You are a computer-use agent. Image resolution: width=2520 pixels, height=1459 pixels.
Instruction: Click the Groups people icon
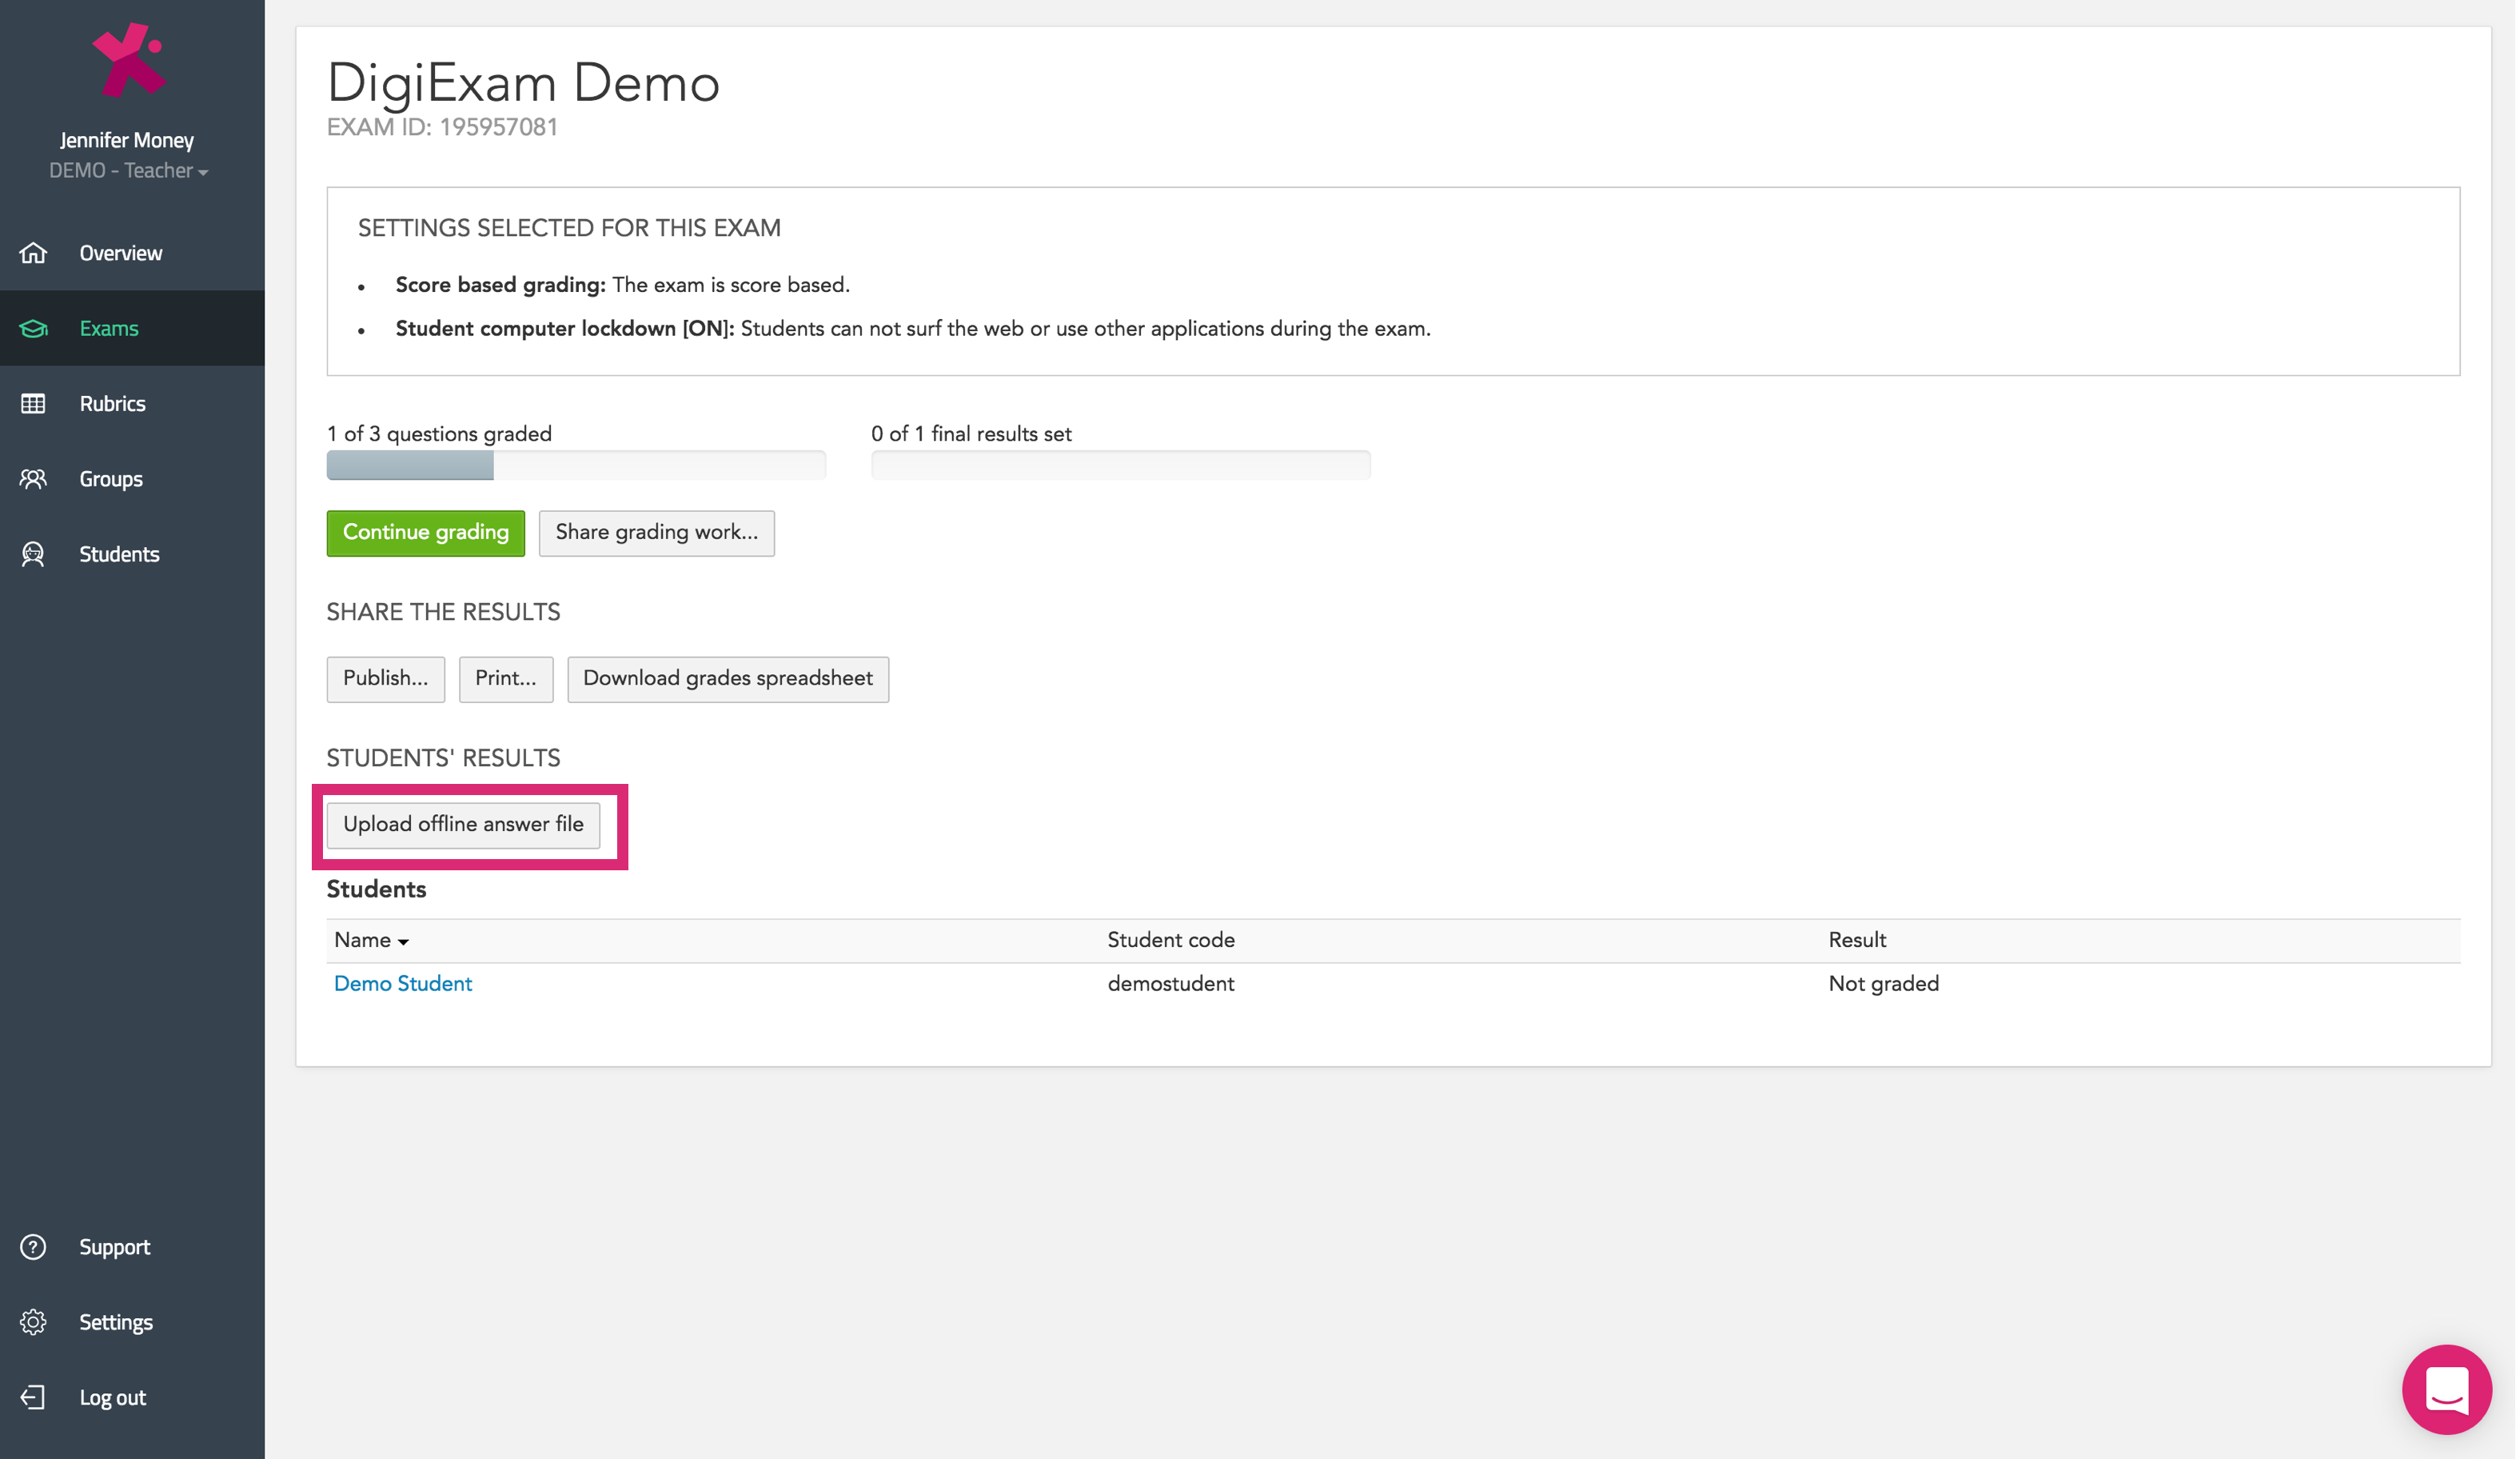(33, 478)
